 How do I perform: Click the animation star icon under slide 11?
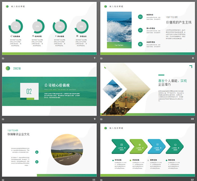[x=3, y=180]
